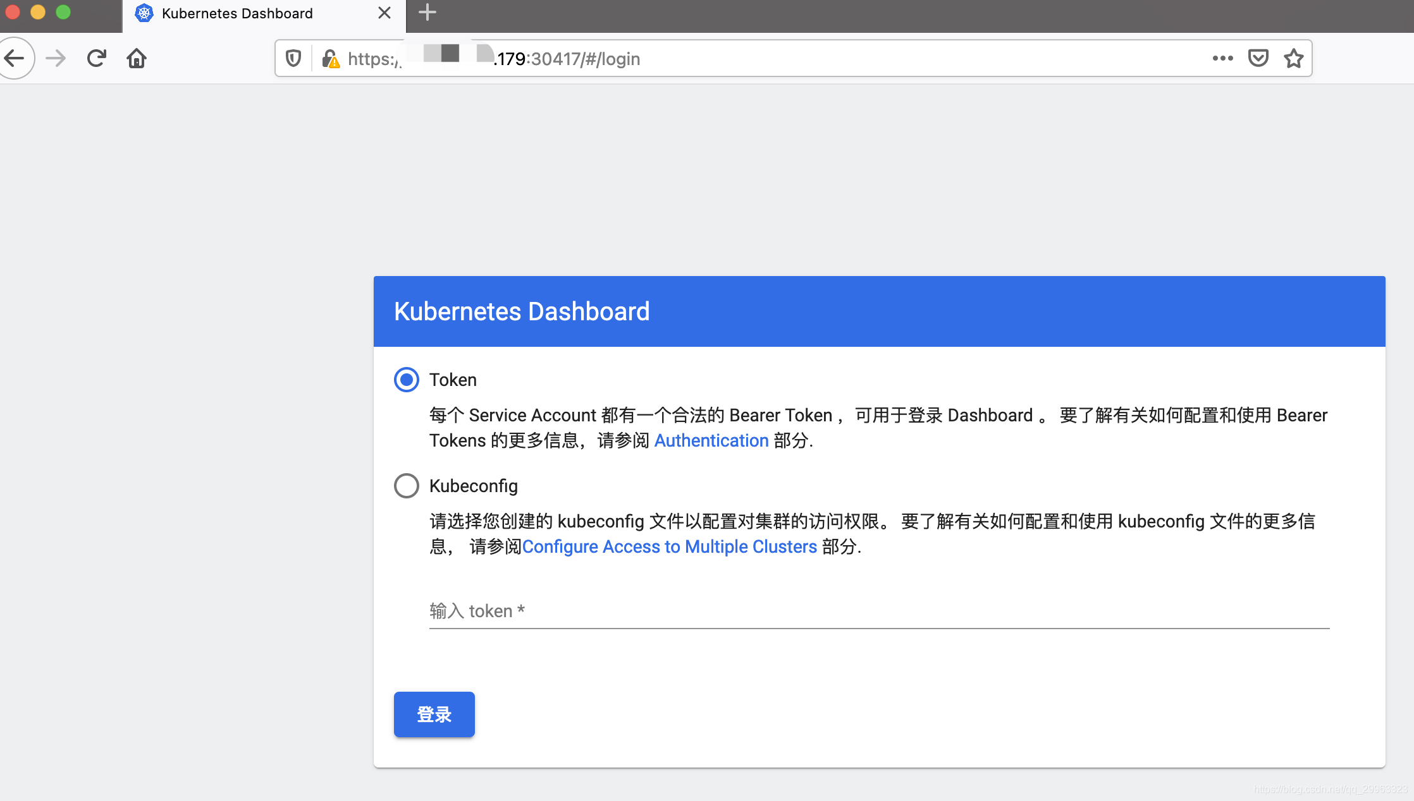Open a new tab with plus button
The height and width of the screenshot is (801, 1414).
tap(427, 13)
